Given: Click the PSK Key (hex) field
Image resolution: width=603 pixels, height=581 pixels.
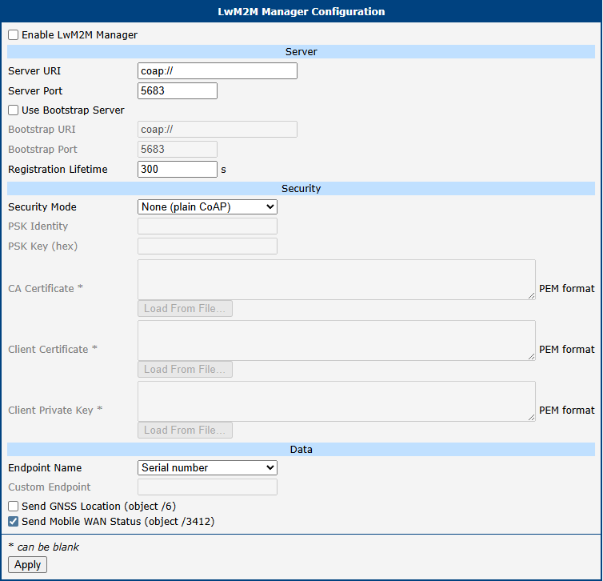Looking at the screenshot, I should point(207,246).
